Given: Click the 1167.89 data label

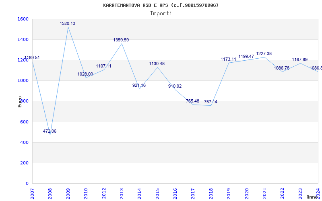Looking at the screenshot, I should [300, 59].
